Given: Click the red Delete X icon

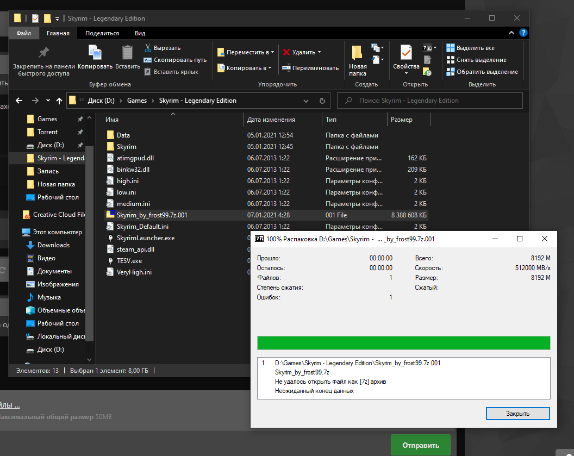Looking at the screenshot, I should 286,52.
